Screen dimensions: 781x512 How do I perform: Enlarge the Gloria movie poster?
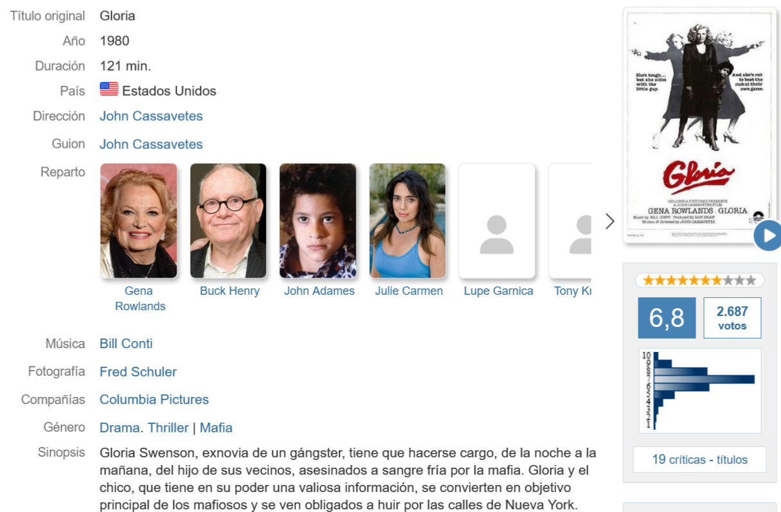[x=699, y=126]
